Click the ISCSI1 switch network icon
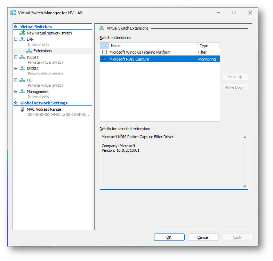This screenshot has height=261, width=273. tap(22, 57)
